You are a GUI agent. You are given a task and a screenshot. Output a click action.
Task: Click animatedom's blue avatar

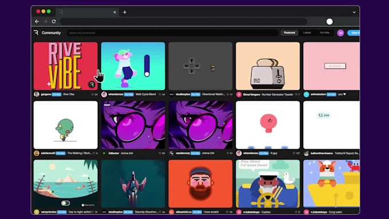coord(307,94)
